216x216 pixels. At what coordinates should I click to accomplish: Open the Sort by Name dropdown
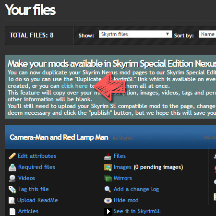[207, 34]
